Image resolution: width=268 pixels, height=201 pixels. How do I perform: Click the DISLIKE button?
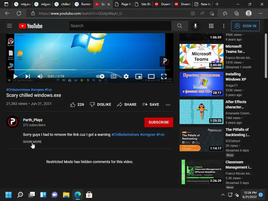point(100,104)
